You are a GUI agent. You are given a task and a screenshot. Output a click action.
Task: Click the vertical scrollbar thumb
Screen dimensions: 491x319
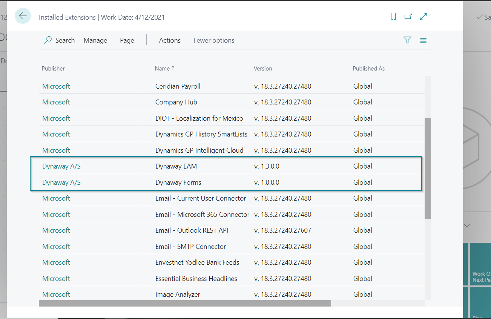click(x=428, y=168)
